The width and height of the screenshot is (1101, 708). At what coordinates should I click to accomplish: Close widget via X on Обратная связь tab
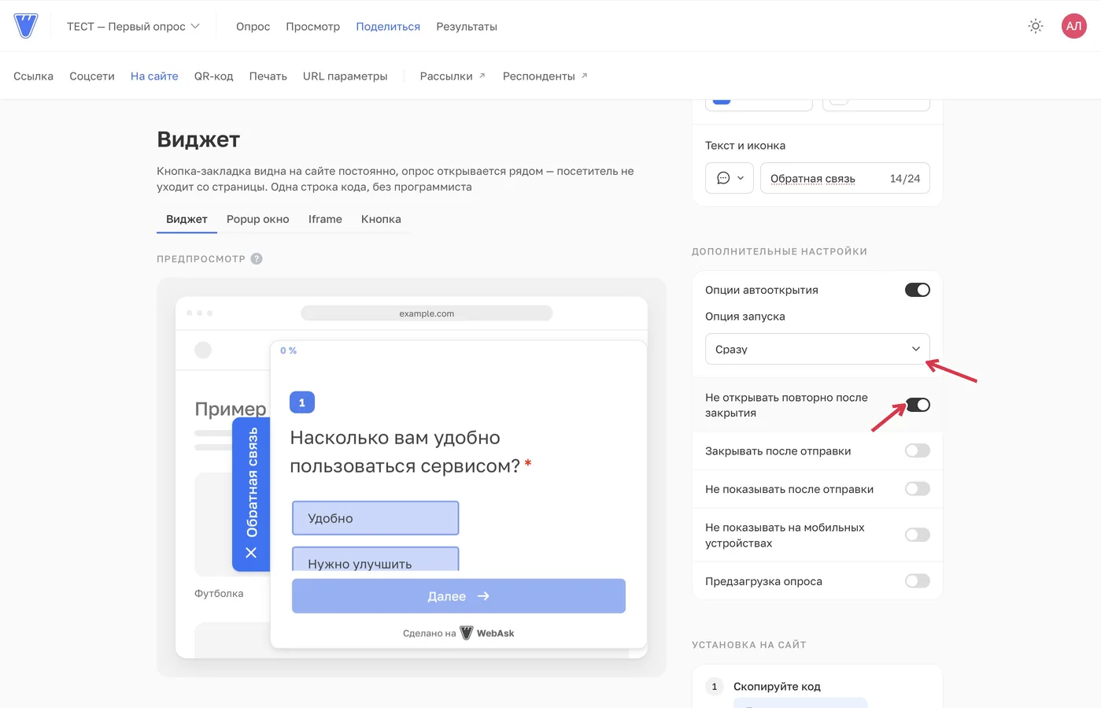(251, 553)
